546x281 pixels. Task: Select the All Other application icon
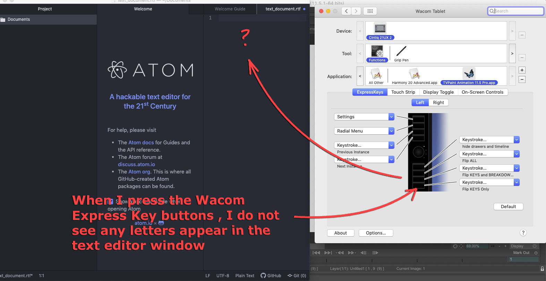tap(376, 76)
